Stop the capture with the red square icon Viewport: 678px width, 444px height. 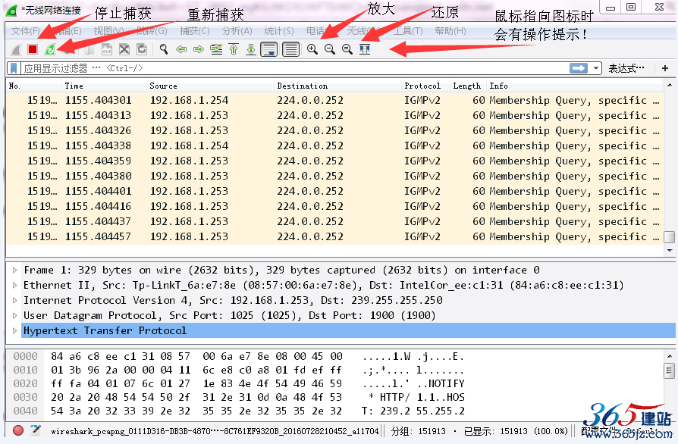[33, 49]
